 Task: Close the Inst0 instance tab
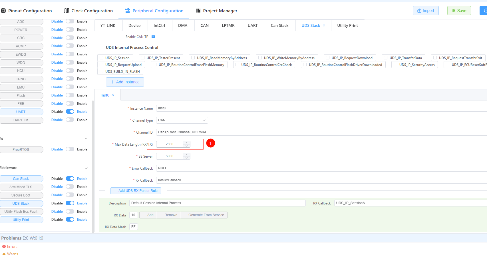[113, 95]
